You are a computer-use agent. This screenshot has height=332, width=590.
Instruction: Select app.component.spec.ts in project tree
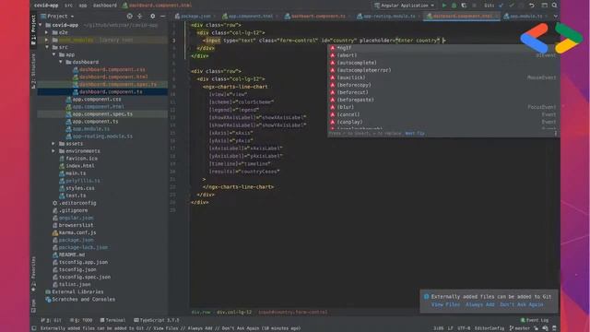point(102,114)
